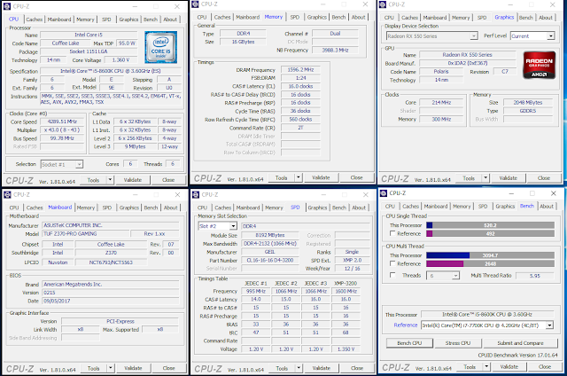
Task: Click the Part Number CL16-16-16 D4-3200 field
Action: click(269, 260)
